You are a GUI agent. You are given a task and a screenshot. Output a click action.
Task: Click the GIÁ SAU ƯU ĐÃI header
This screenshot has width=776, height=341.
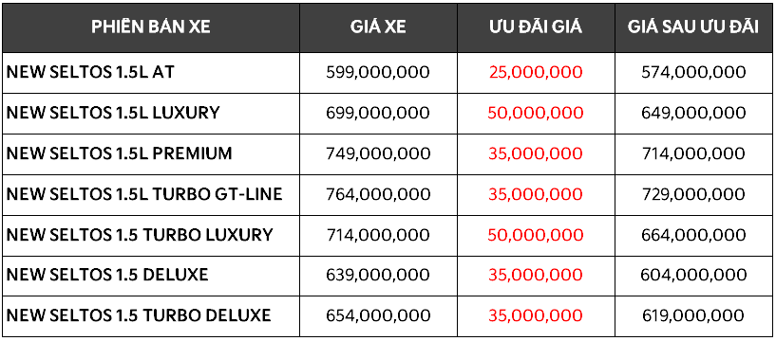click(694, 27)
